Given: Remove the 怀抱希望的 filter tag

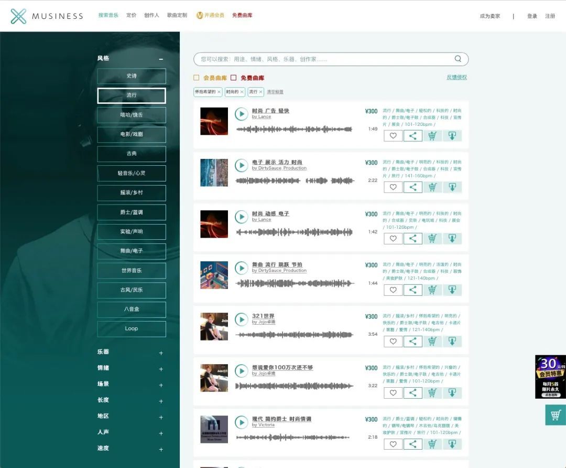Looking at the screenshot, I should coord(219,92).
